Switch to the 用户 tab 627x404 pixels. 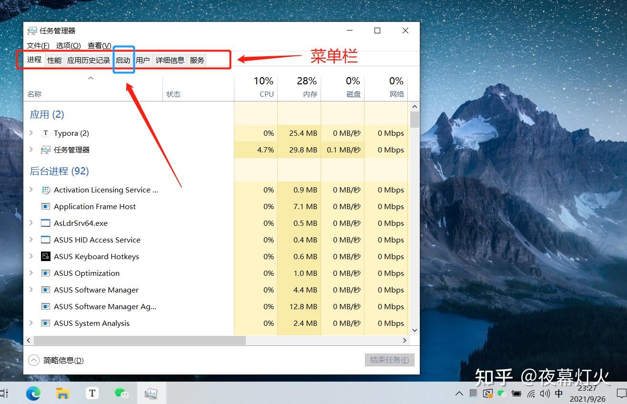[143, 61]
